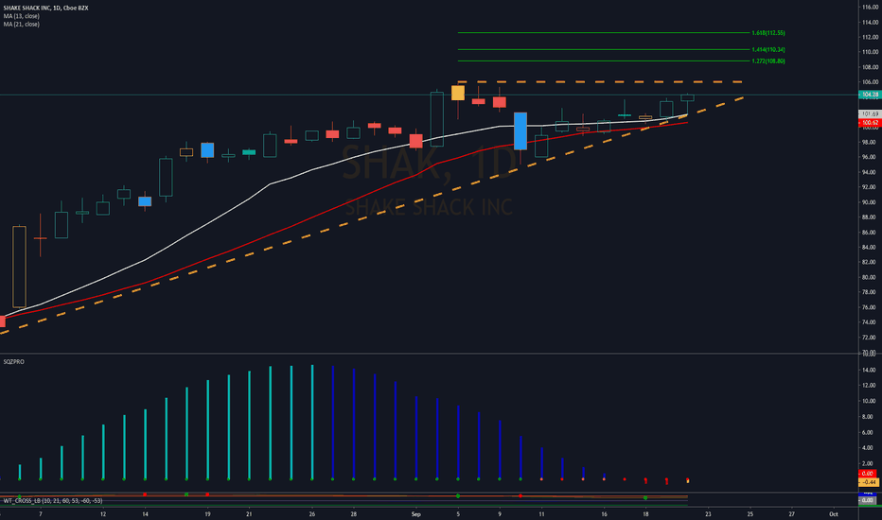
Task: Click the red 0.00 SQZPRO value tag
Action: click(x=869, y=474)
